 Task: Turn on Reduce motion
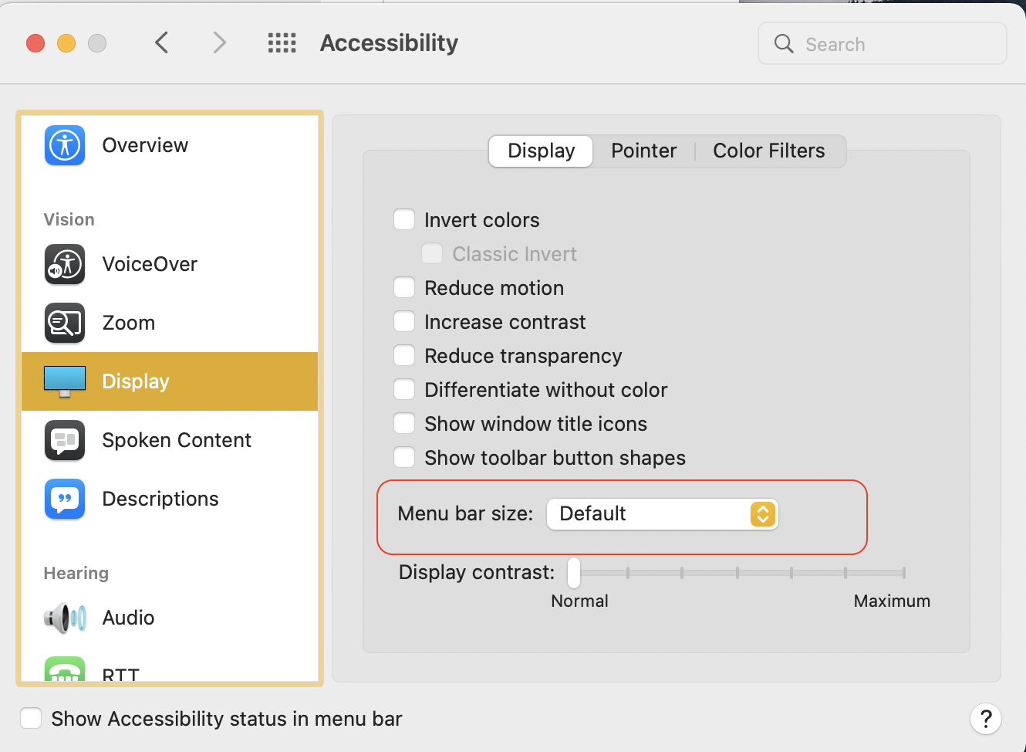[x=404, y=288]
